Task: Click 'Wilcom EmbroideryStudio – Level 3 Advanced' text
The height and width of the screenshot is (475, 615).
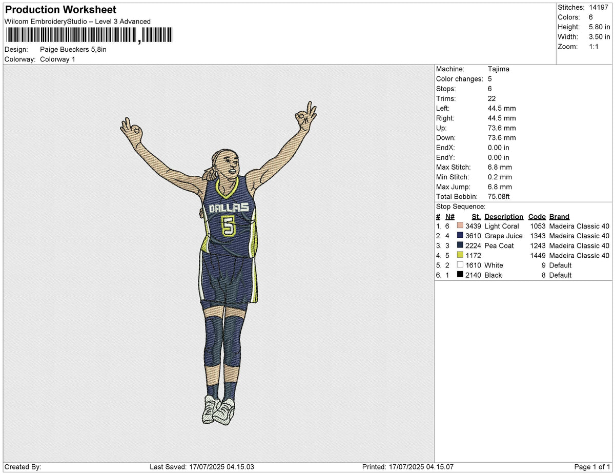Action: (77, 21)
